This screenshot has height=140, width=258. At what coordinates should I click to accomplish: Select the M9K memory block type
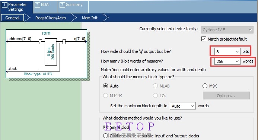coord(205,86)
